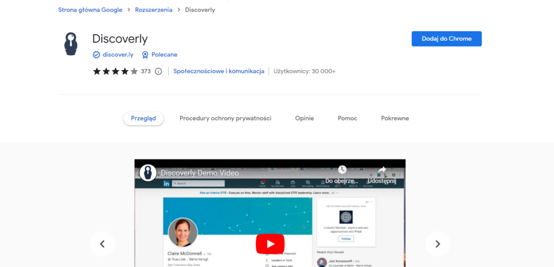Go to previous slide with left arrow
The height and width of the screenshot is (267, 554).
point(102,244)
